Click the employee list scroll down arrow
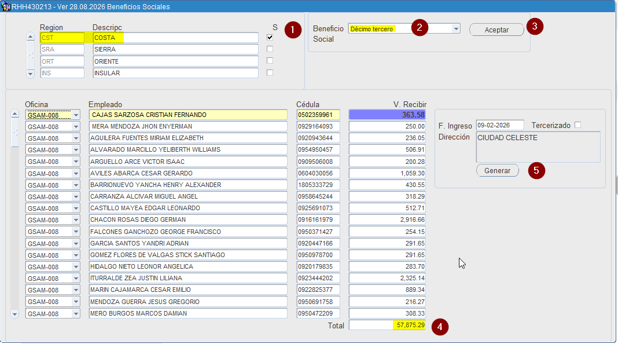618x344 pixels. [x=14, y=314]
